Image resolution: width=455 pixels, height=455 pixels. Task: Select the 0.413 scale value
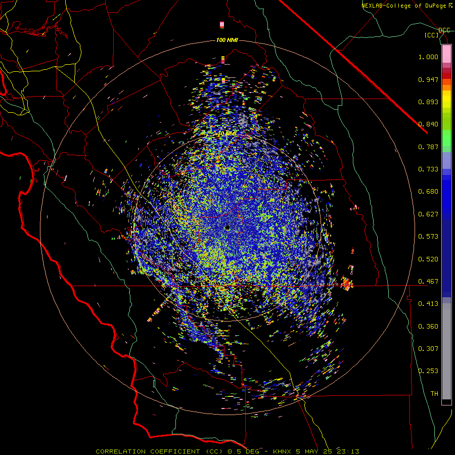428,304
